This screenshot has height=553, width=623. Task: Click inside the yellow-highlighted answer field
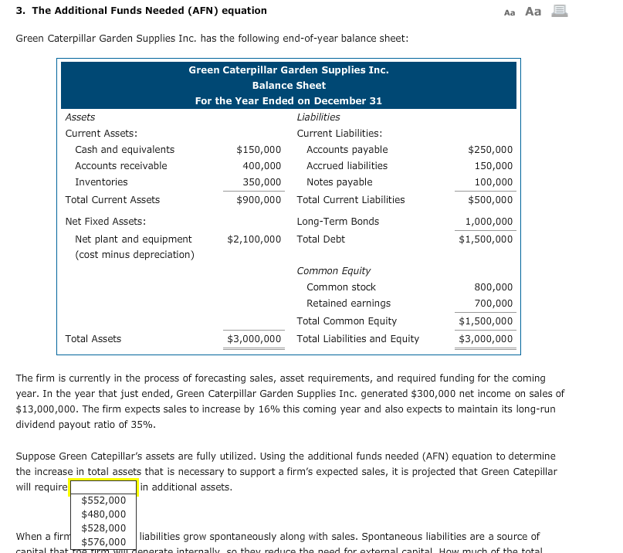(x=103, y=487)
